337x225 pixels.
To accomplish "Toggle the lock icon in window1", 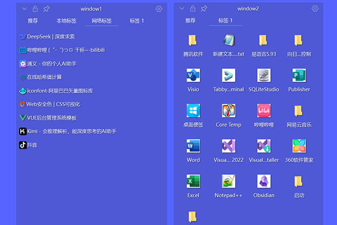I will [35, 9].
